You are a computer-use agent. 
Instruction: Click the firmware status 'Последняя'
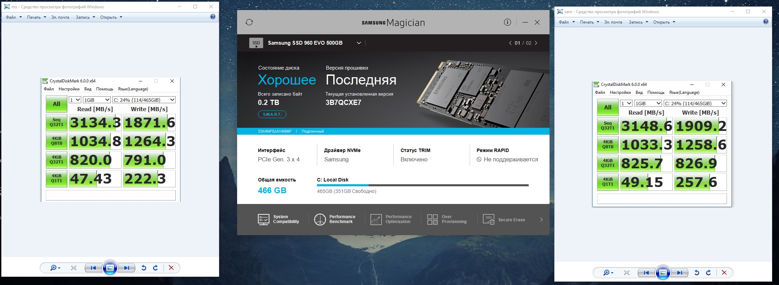click(x=361, y=80)
